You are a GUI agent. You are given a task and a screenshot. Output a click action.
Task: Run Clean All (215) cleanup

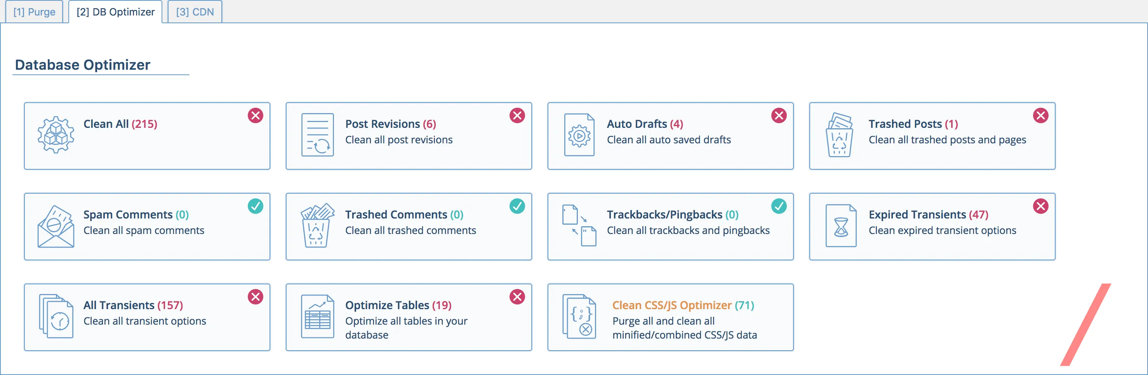[x=120, y=124]
